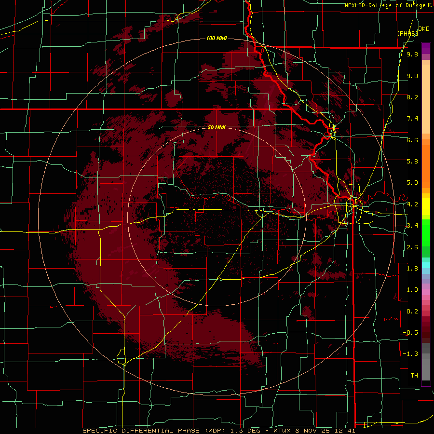Click the 0.2 scale value
Viewport: 434px width, 434px height.
click(x=412, y=312)
